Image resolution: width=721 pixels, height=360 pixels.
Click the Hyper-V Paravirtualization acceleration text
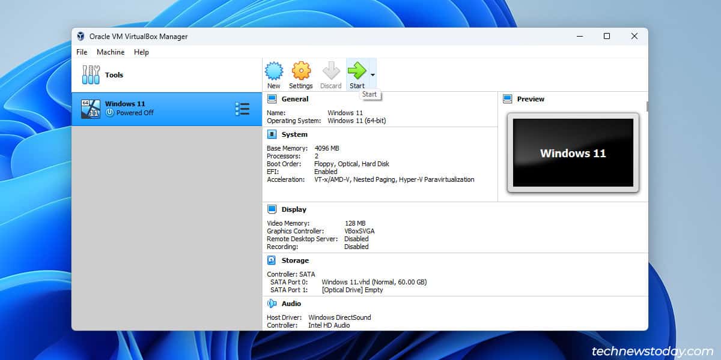click(436, 179)
